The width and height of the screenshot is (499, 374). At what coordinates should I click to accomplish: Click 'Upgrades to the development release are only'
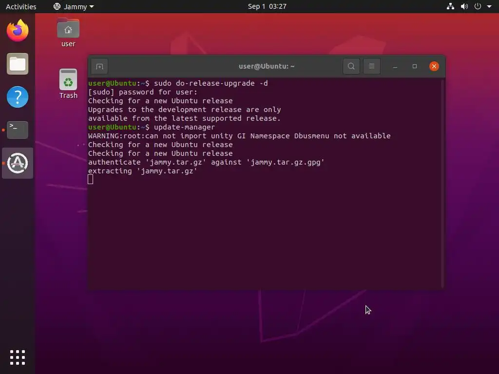pyautogui.click(x=185, y=110)
